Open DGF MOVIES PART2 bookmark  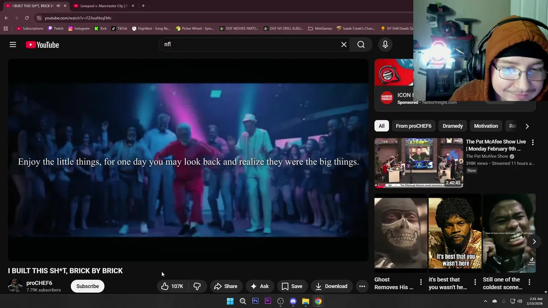(x=239, y=28)
